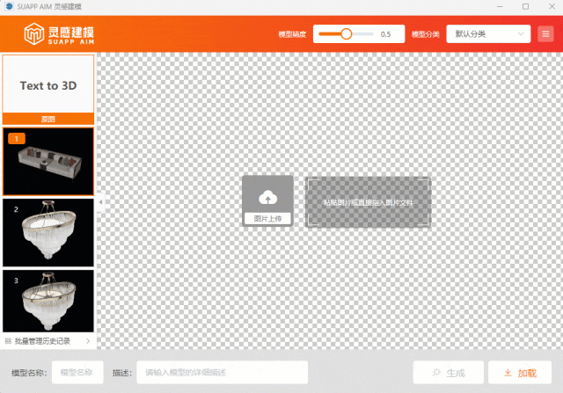This screenshot has height=393, width=563.
Task: Open the hamburger menu in header
Action: click(545, 34)
